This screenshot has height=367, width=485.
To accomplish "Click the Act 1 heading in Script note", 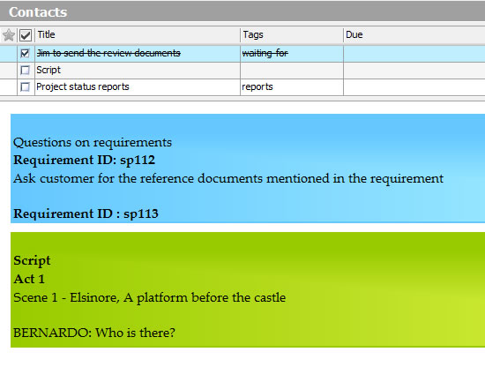I will point(29,279).
